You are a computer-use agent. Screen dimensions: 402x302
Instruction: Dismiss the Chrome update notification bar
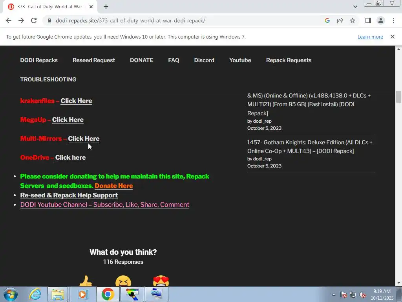tap(392, 37)
